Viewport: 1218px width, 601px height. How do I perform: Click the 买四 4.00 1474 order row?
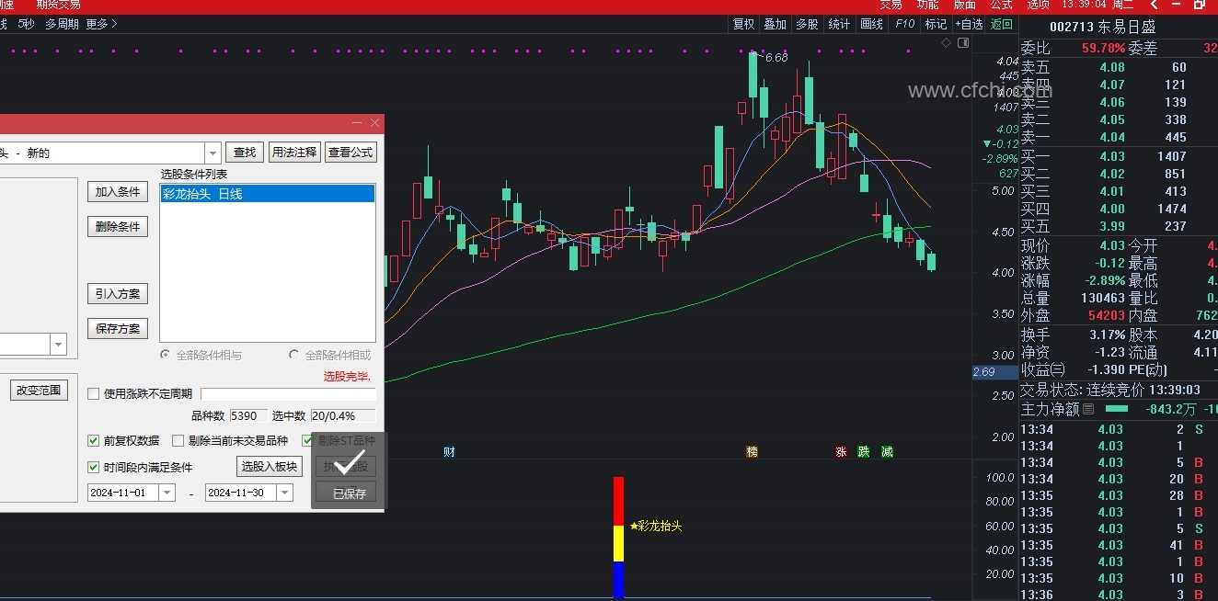1119,209
